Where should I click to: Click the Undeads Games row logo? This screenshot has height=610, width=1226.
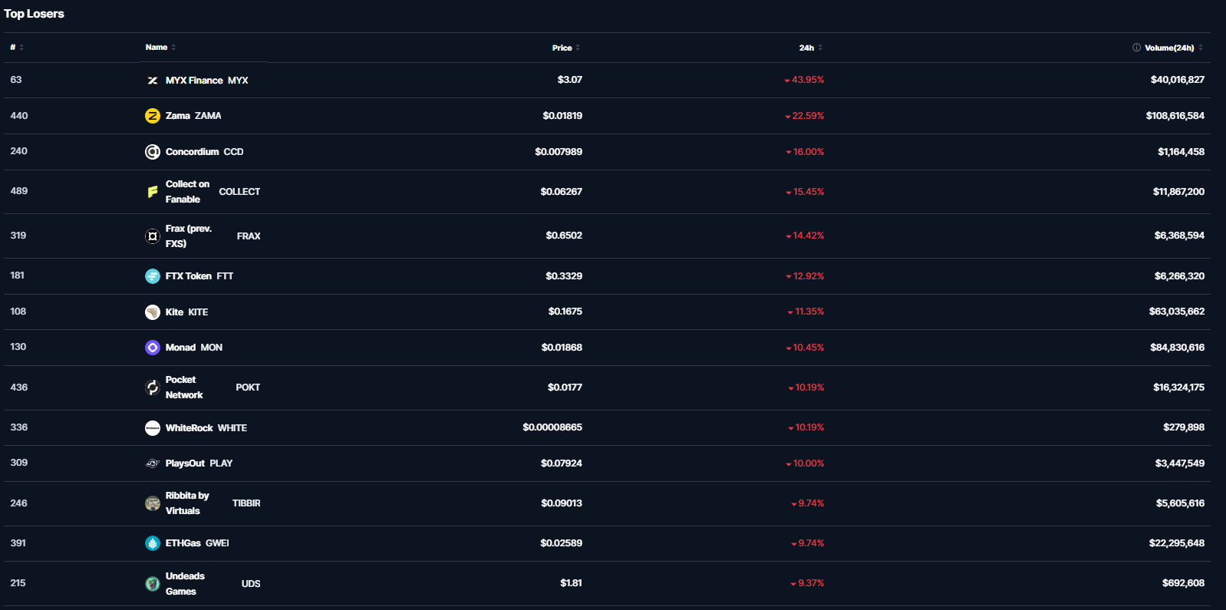153,584
